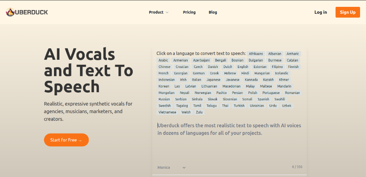Select the Irish language tag
Image resolution: width=366 pixels, height=177 pixels.
coord(183,80)
